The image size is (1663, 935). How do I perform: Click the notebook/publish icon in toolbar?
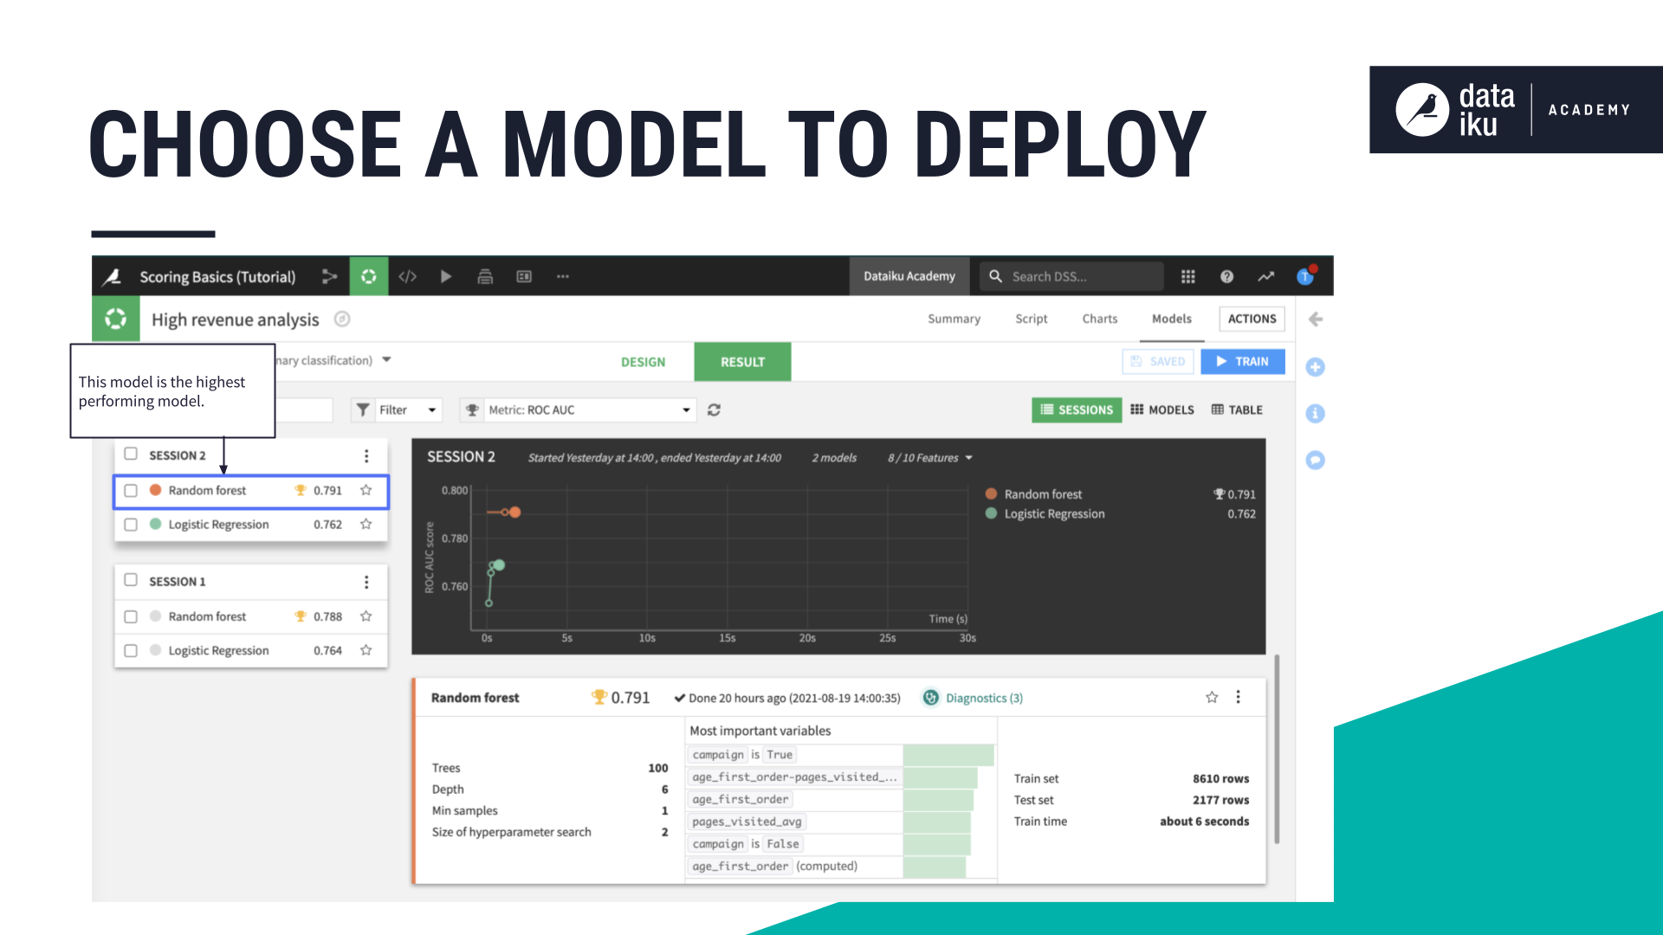tap(485, 275)
